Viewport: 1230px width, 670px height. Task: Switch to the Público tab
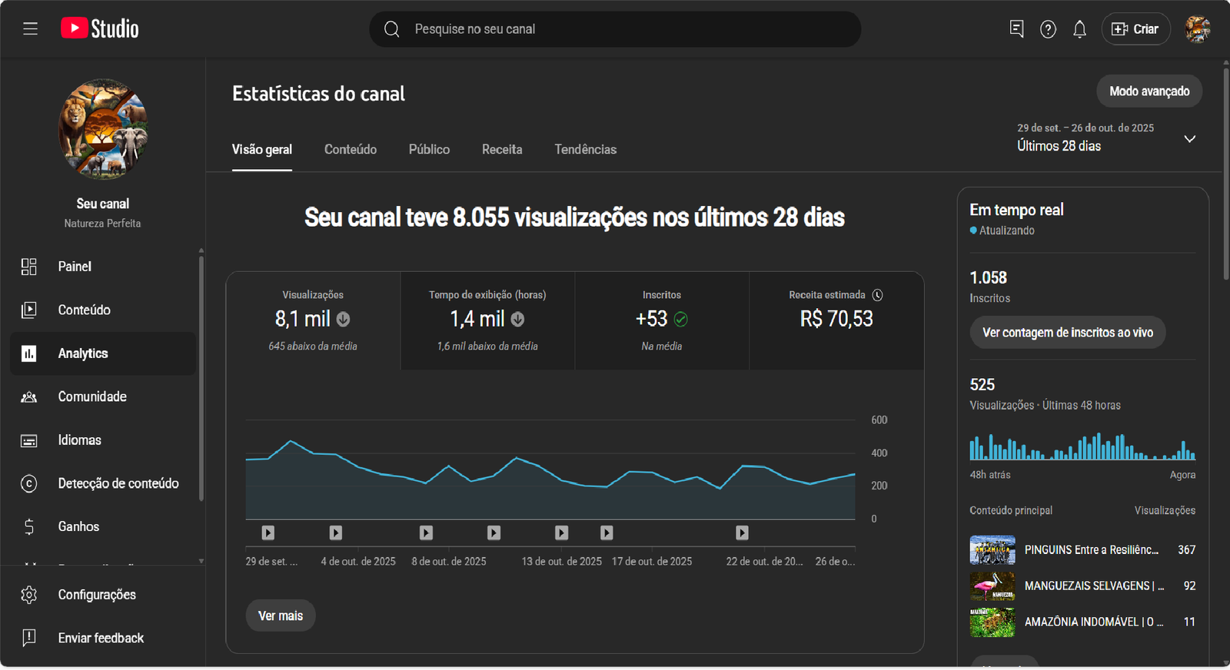[429, 149]
